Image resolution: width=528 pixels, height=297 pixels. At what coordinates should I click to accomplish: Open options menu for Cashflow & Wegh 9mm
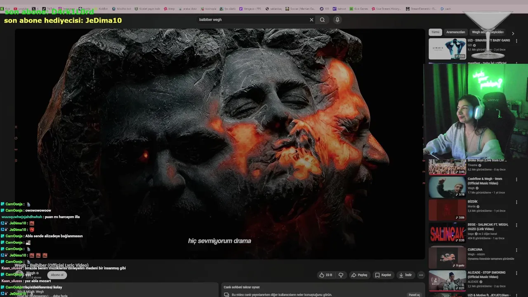[x=516, y=179]
